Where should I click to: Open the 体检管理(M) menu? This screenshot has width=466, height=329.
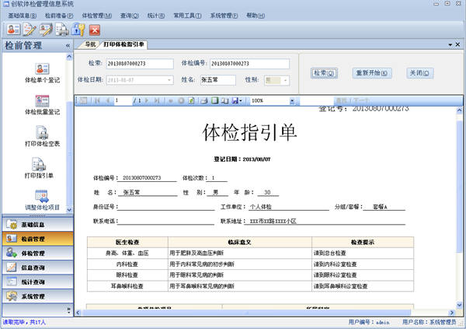pyautogui.click(x=97, y=16)
